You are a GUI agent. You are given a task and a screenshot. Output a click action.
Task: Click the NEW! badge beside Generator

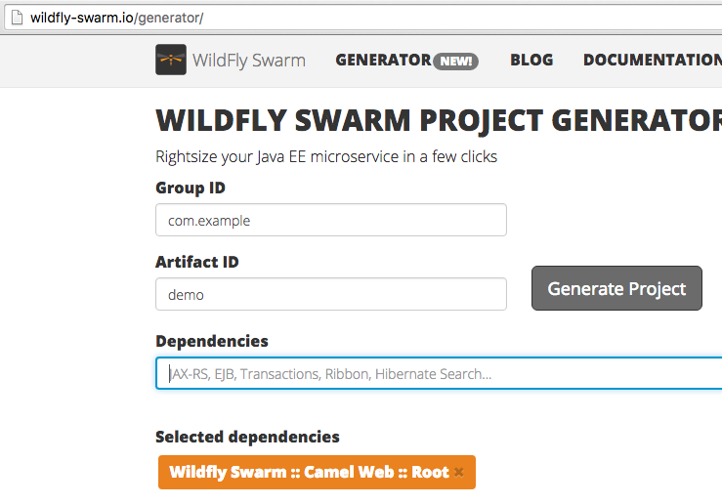point(456,61)
